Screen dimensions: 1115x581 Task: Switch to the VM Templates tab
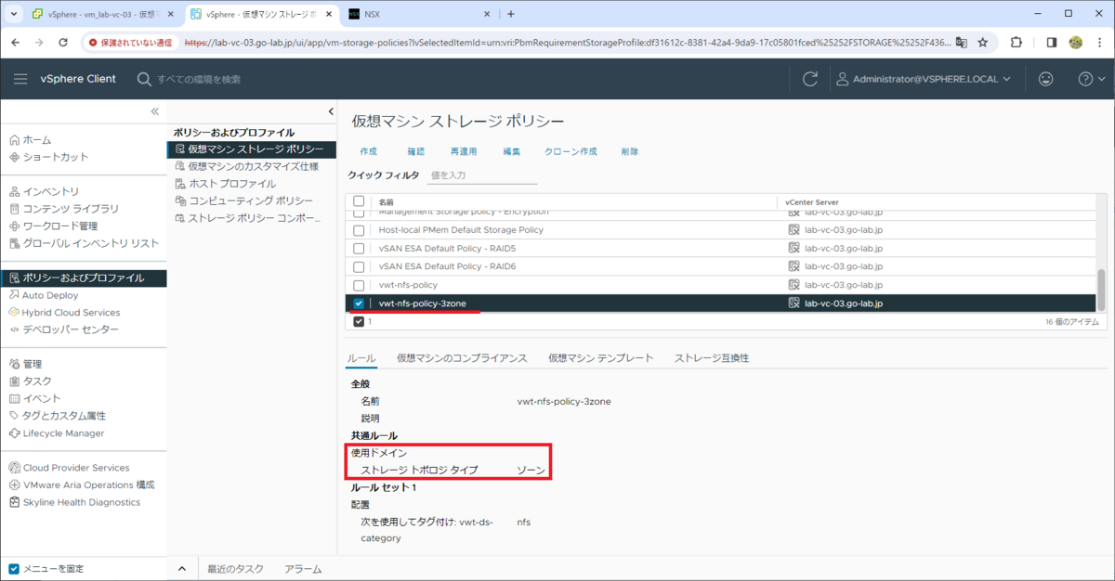pyautogui.click(x=601, y=358)
